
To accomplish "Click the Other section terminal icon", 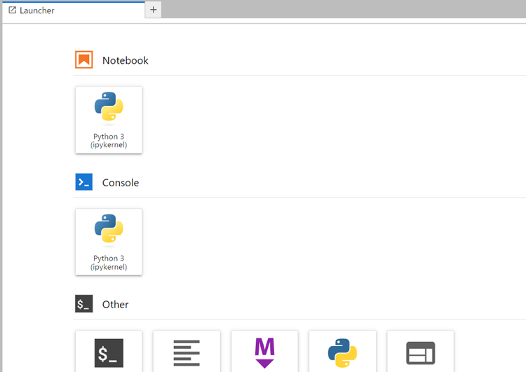I will [x=84, y=303].
